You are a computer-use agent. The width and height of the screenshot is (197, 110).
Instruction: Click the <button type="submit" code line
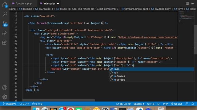[80, 69]
